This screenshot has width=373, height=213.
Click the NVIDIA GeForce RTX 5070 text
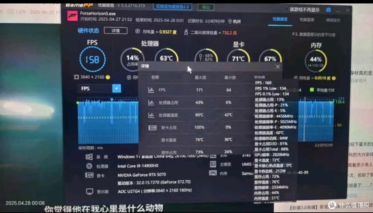142,175
